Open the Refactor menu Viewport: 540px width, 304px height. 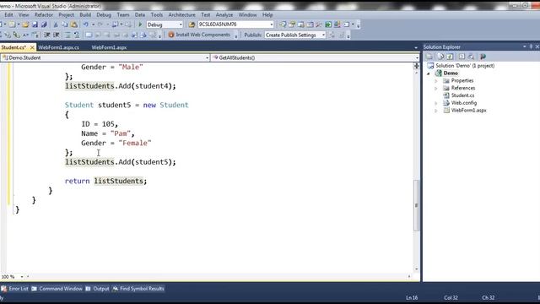(x=44, y=15)
